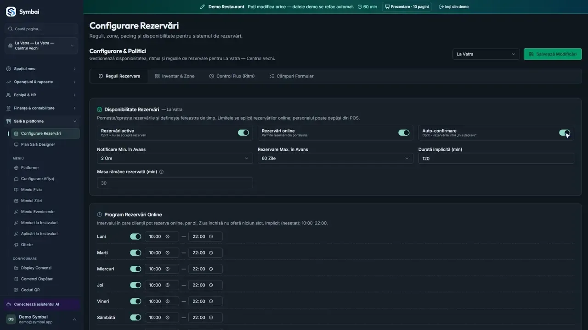Click the Caută pagina search box
The image size is (588, 330).
coord(41,29)
